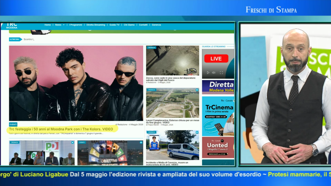Screen dimensions: 331x186
Task: Open the TrCinema promo banner
Action: pos(218,116)
